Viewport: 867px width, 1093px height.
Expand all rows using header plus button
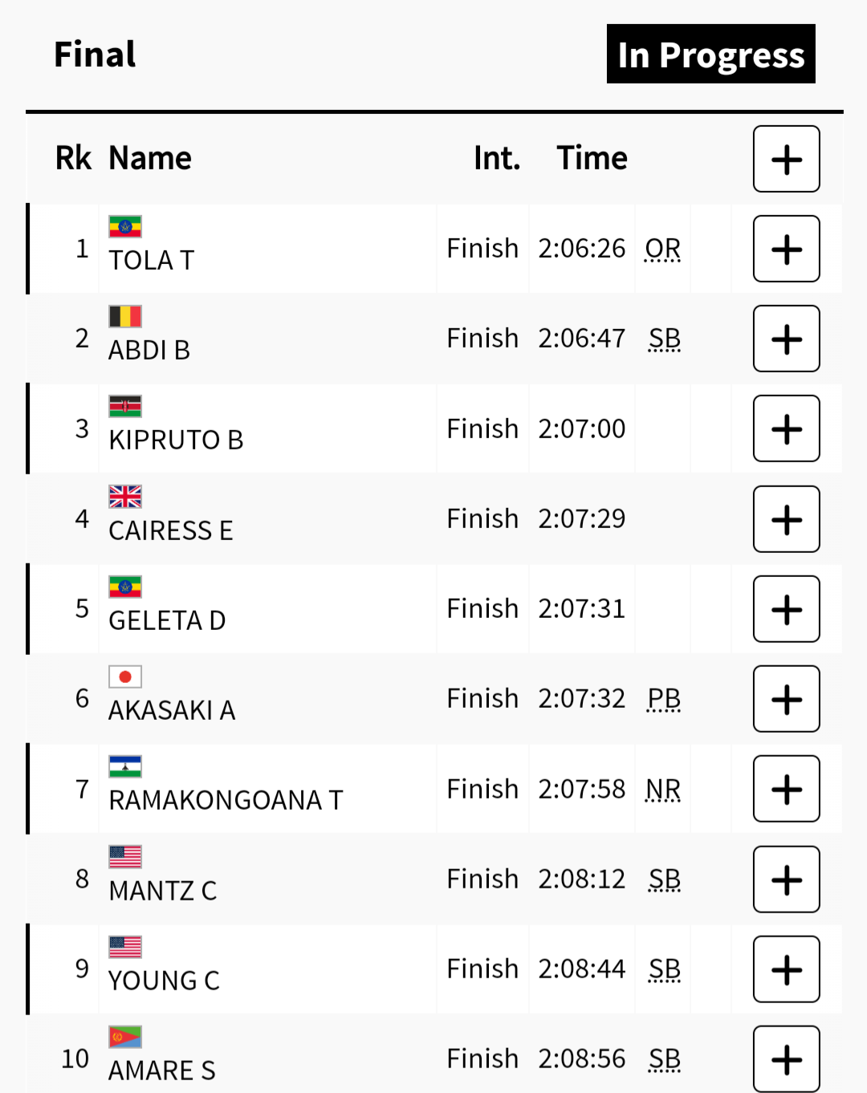click(786, 159)
